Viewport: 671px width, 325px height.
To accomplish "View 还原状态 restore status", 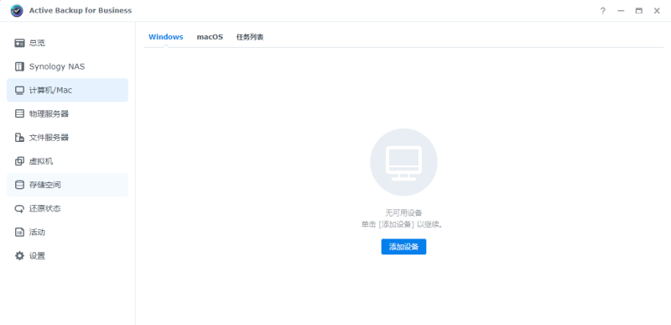I will (x=68, y=209).
